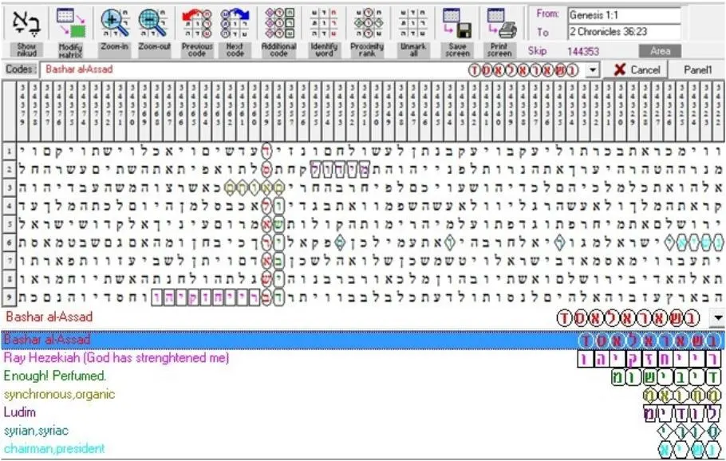Run the Proximity rank tool

point(367,30)
